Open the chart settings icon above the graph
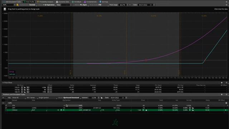This screenshot has width=229, height=129. point(5,9)
